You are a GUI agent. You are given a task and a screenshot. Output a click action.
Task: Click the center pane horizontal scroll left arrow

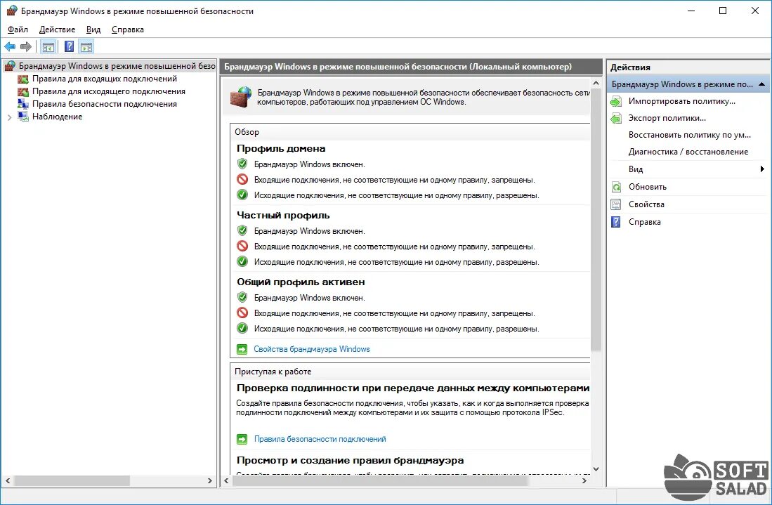click(226, 480)
